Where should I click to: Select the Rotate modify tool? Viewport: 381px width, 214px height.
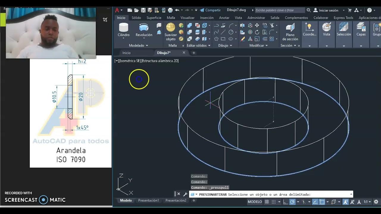click(x=257, y=32)
